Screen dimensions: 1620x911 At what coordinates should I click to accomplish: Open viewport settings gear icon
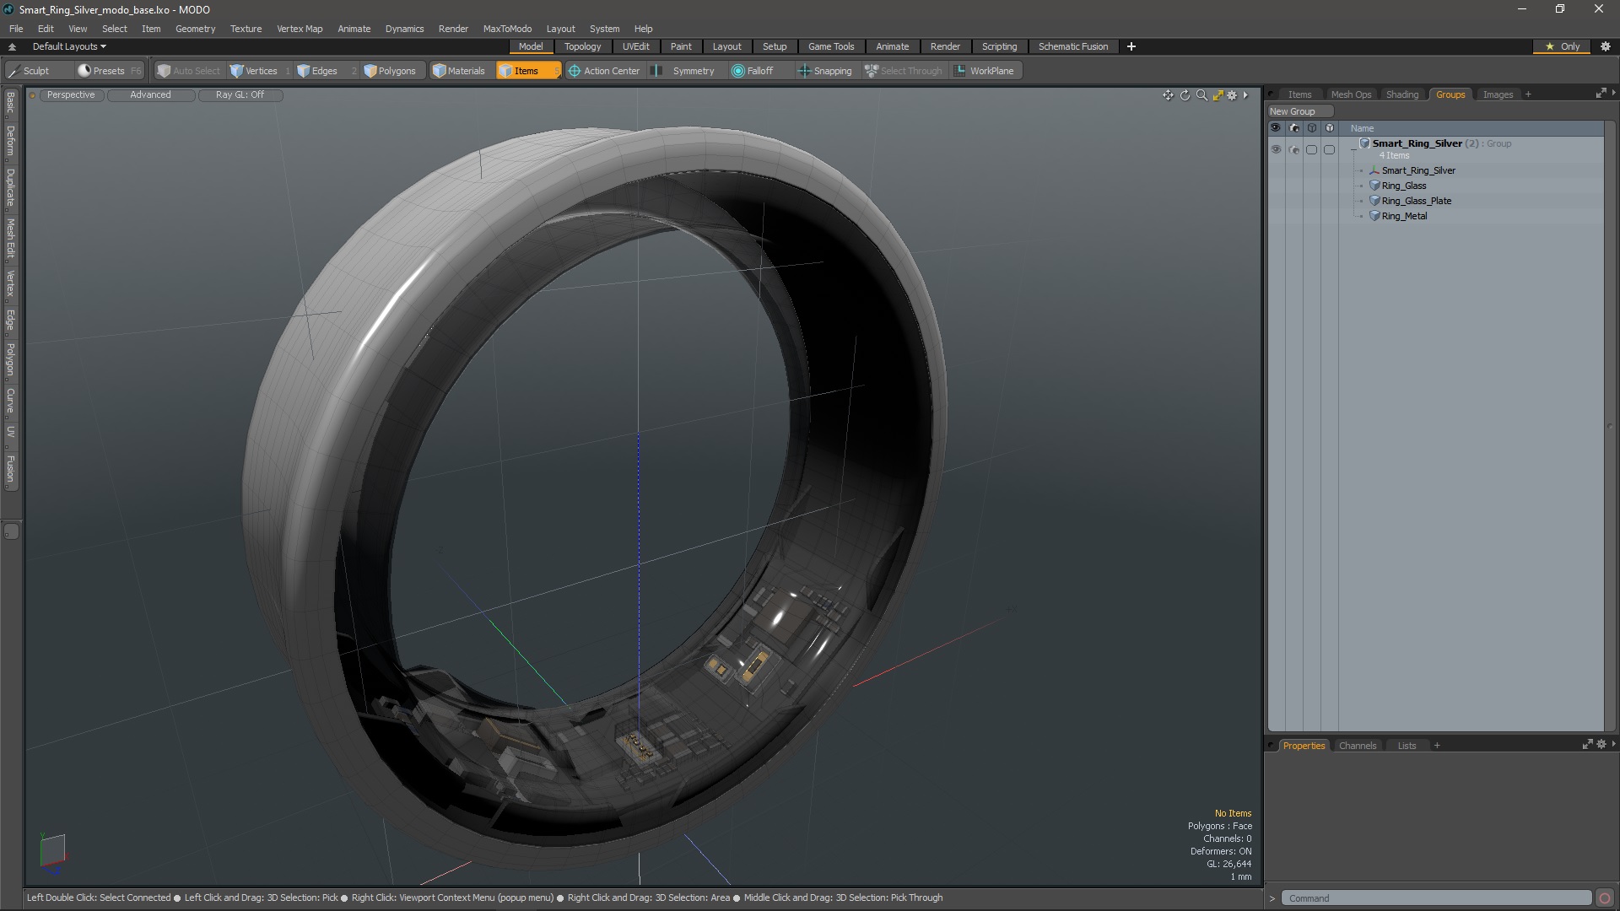[x=1232, y=95]
